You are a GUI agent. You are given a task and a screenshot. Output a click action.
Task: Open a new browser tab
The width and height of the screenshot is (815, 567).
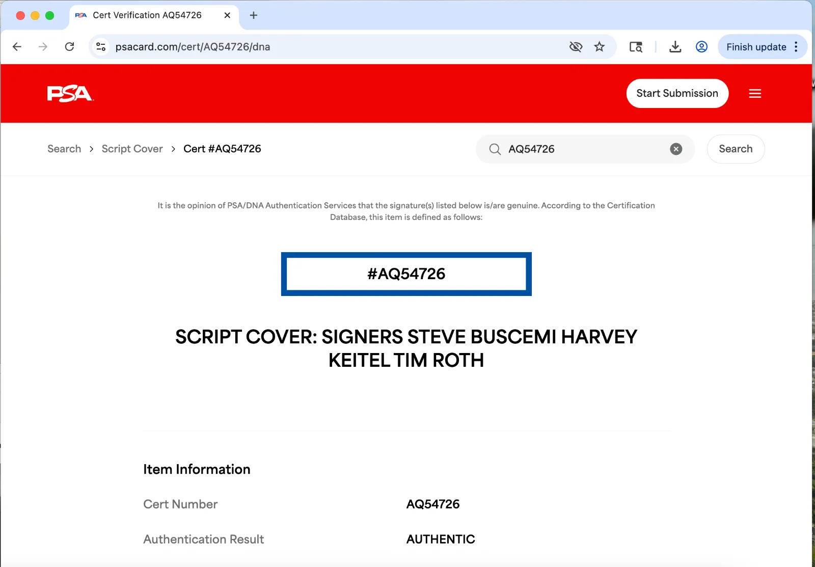(x=254, y=15)
